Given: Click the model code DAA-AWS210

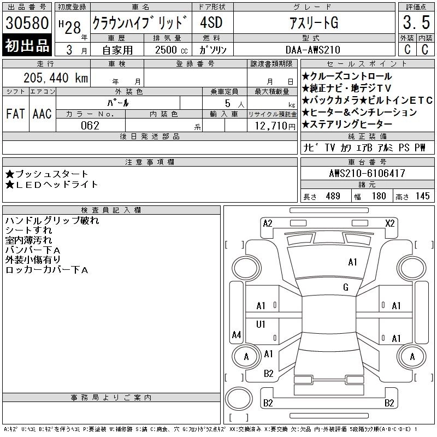Looking at the screenshot, I should coord(313,50).
